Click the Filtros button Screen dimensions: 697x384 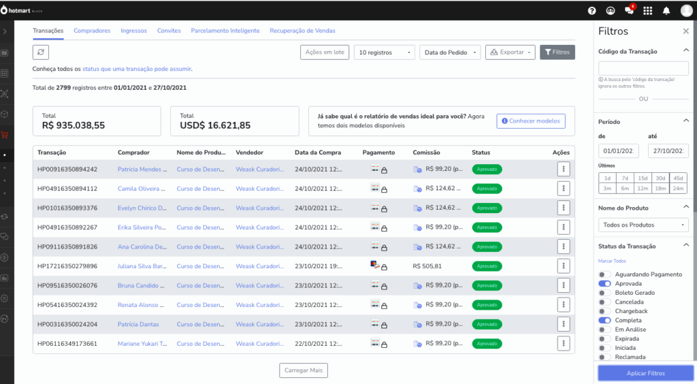click(557, 52)
